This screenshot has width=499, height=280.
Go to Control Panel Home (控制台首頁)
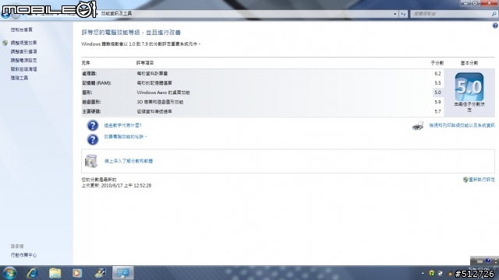coord(22,30)
